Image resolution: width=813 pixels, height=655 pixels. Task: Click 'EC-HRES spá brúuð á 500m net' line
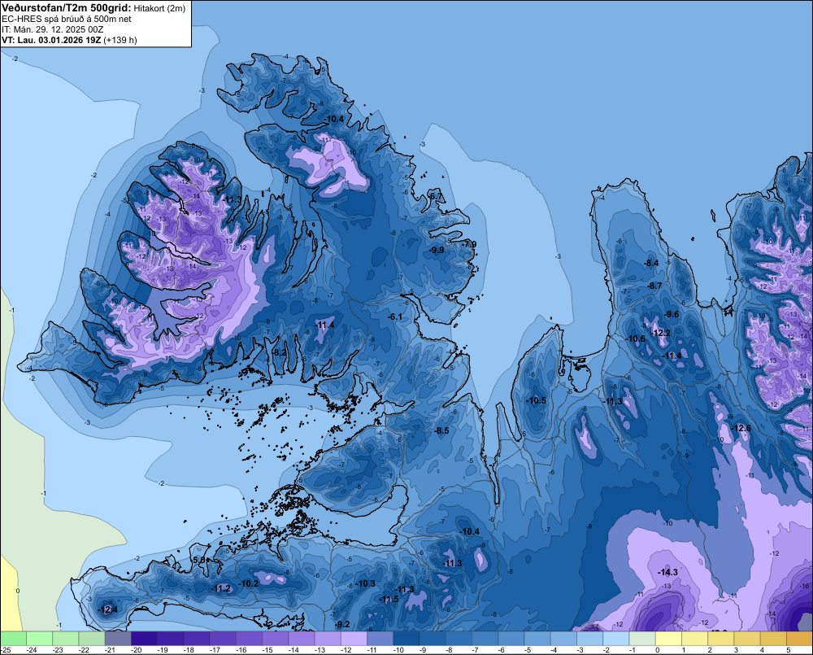(x=67, y=20)
